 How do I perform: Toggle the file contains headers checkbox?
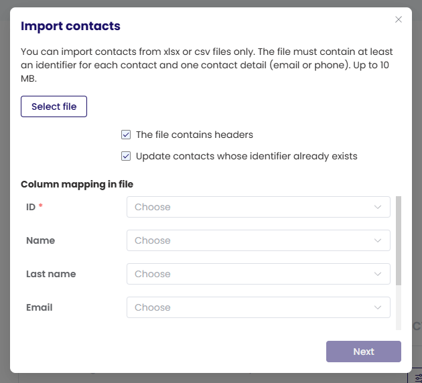coord(126,135)
